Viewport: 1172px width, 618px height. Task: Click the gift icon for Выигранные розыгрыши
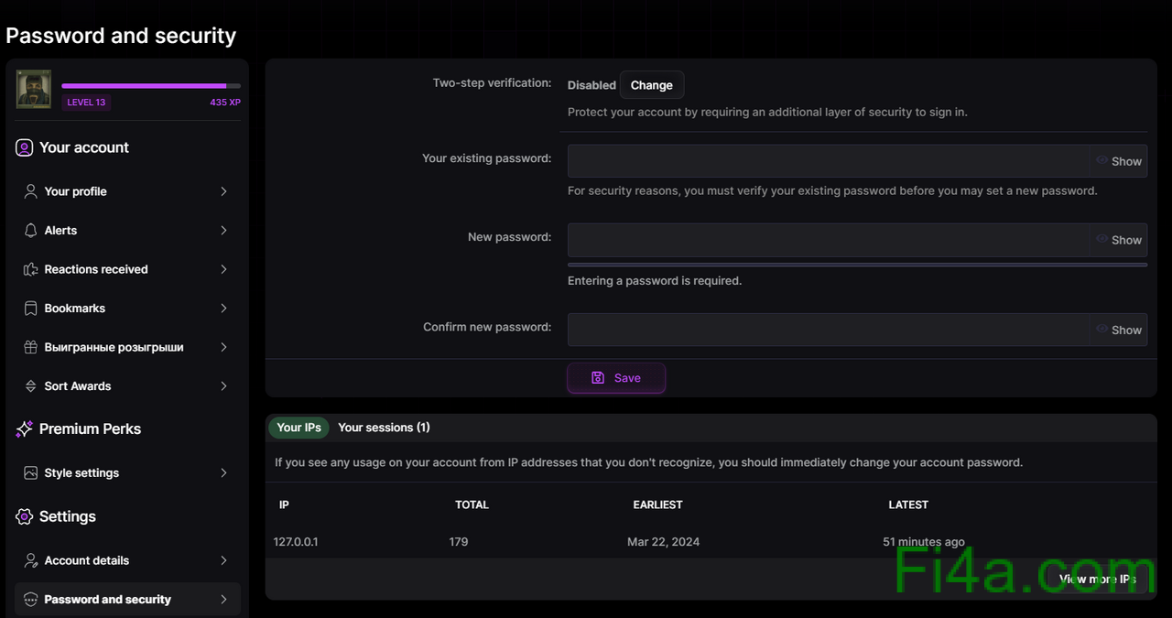coord(30,347)
